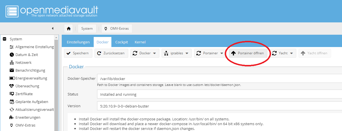Open Überwachung settings
Viewport: 342px width, 131px height.
27,86
